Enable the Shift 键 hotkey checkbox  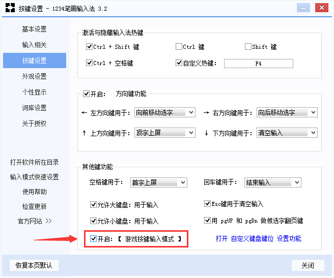248,47
